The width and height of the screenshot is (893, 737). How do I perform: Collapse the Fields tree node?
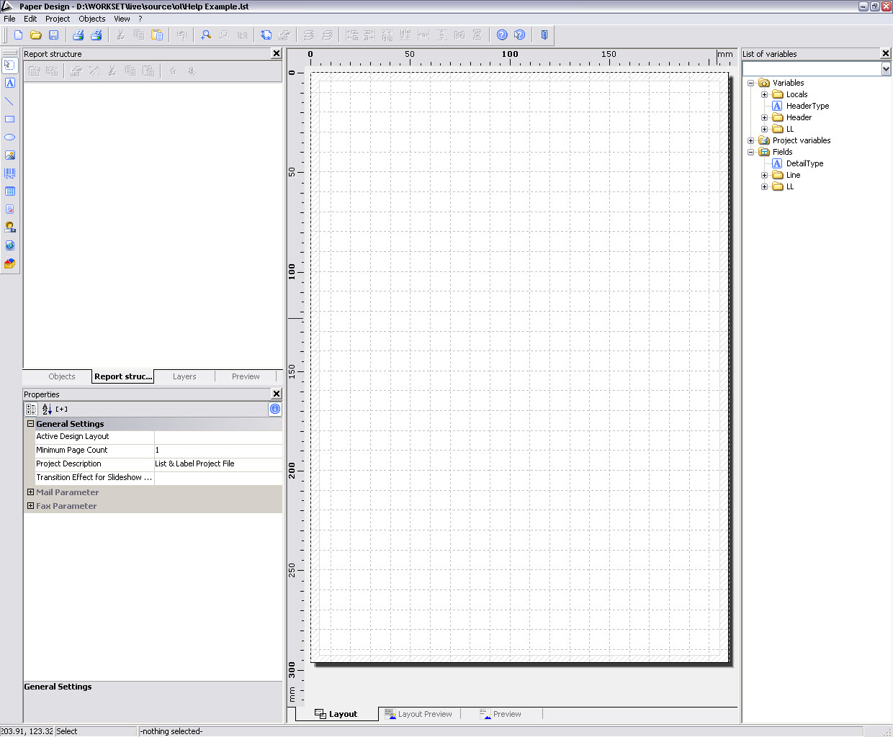(x=751, y=152)
